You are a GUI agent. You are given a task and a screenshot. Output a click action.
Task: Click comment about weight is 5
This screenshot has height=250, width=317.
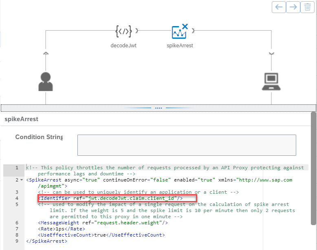167,210
